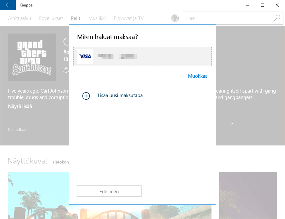Switch to the Elokuvat ja TV tab
Viewport: 285px width, 219px height.
pos(129,18)
